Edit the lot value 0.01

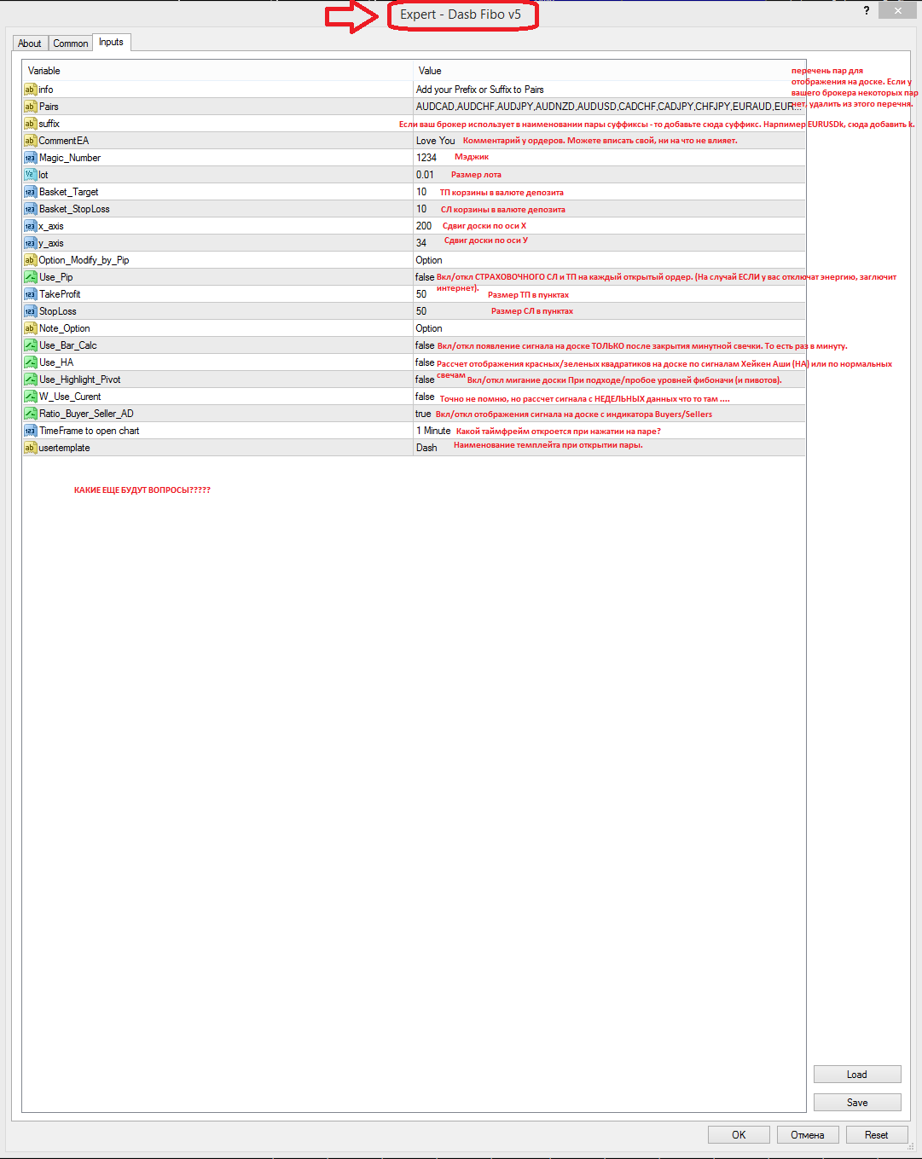[425, 175]
